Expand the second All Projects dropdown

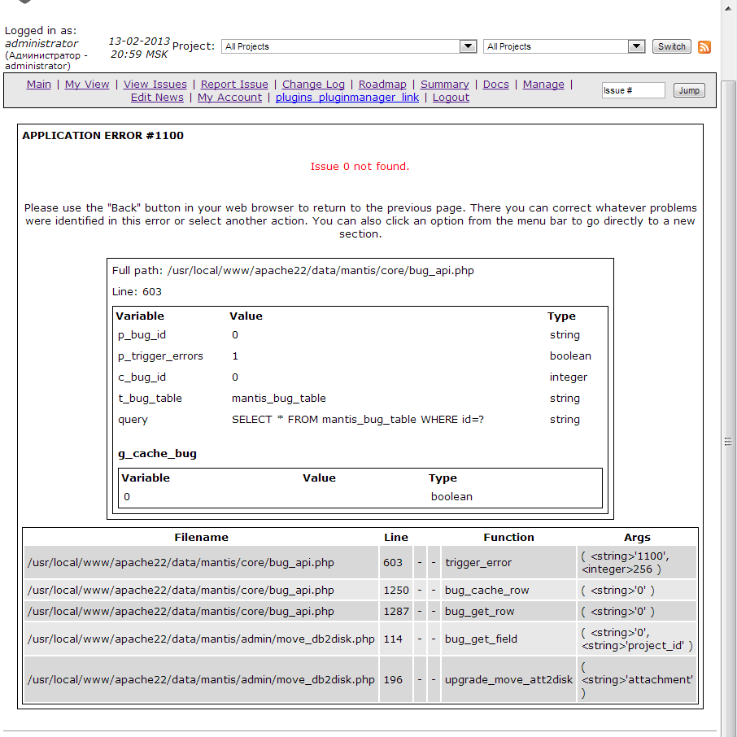(564, 46)
